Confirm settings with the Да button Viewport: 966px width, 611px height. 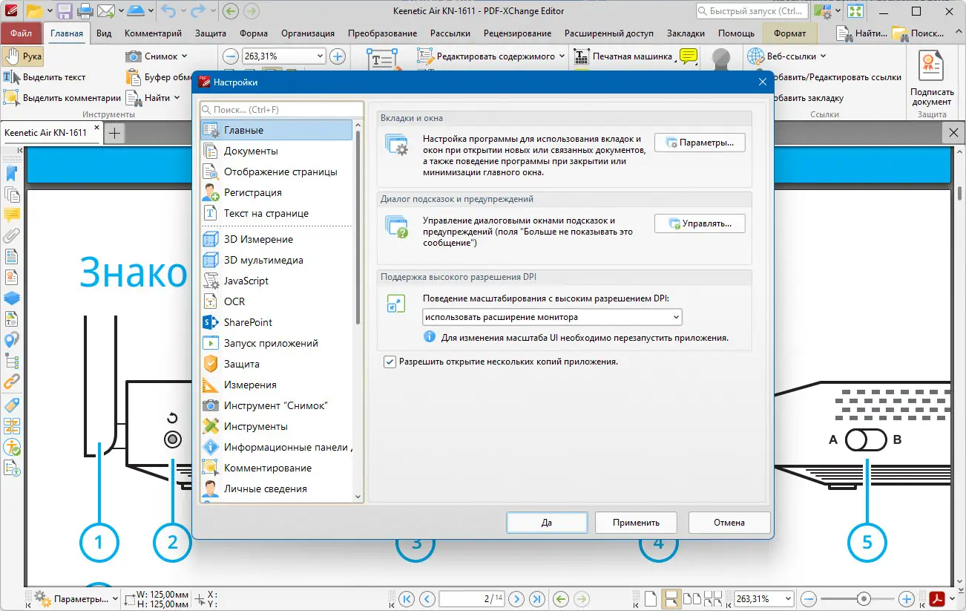point(547,522)
